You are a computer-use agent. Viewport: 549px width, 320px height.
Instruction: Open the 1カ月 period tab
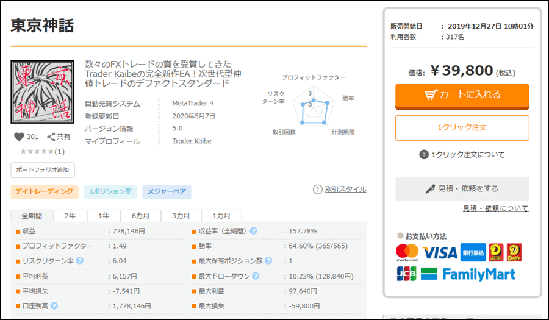tap(221, 216)
